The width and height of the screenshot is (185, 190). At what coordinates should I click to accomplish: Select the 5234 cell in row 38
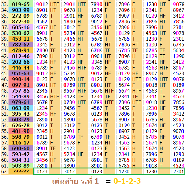(x=69, y=33)
